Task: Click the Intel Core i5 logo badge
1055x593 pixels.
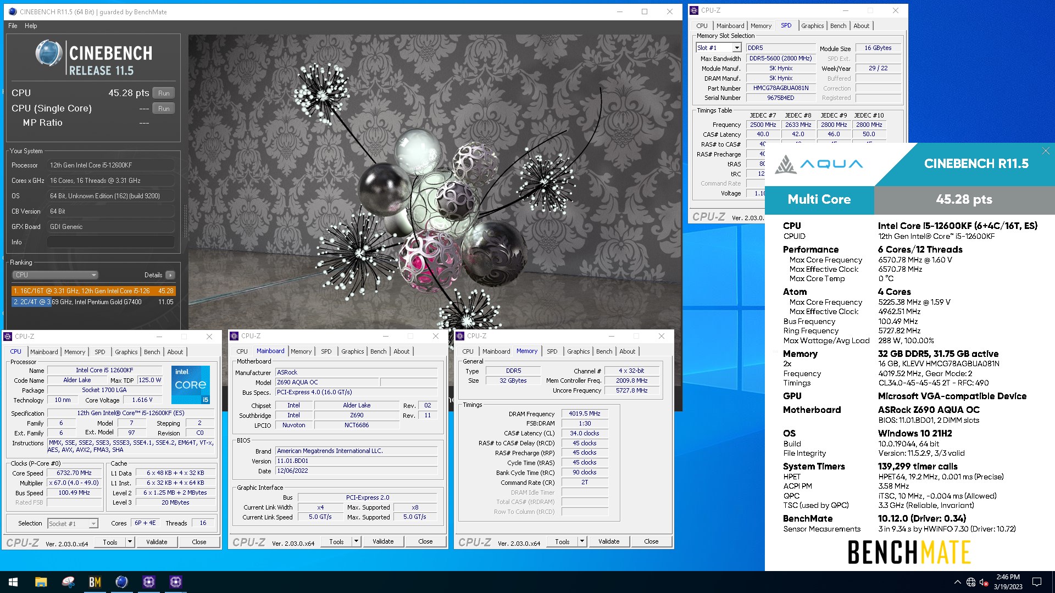Action: [191, 385]
